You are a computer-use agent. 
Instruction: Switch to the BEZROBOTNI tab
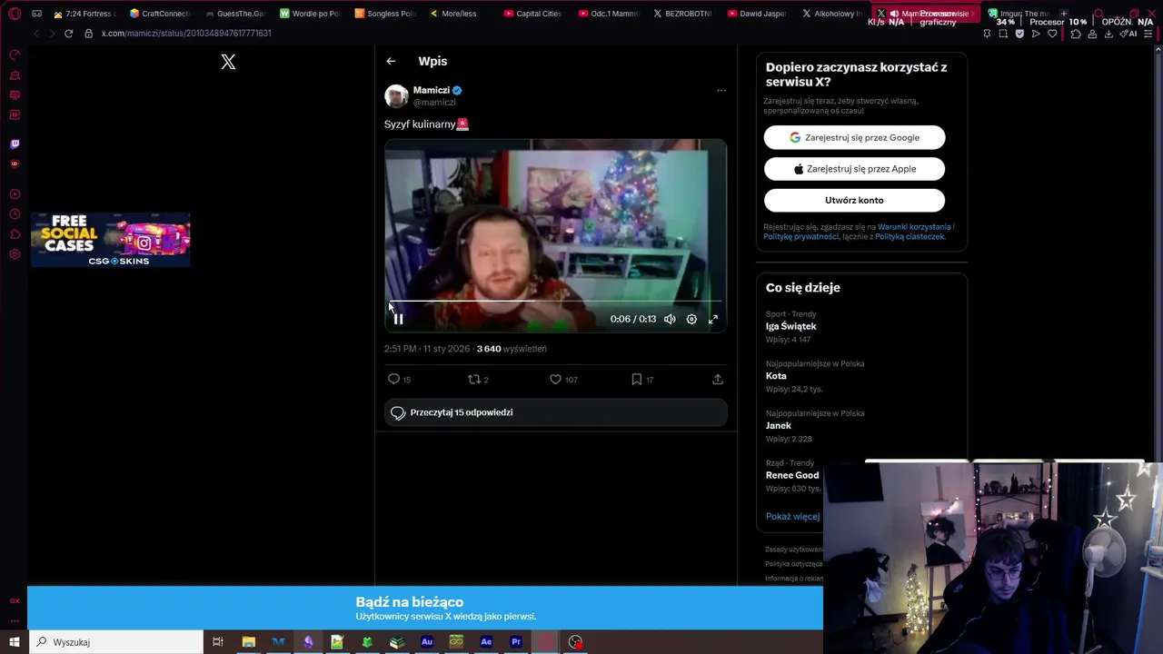pyautogui.click(x=682, y=14)
